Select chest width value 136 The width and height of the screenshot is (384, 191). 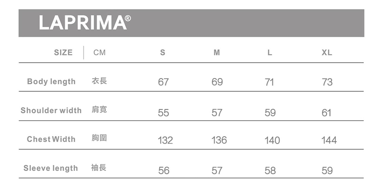pyautogui.click(x=219, y=140)
